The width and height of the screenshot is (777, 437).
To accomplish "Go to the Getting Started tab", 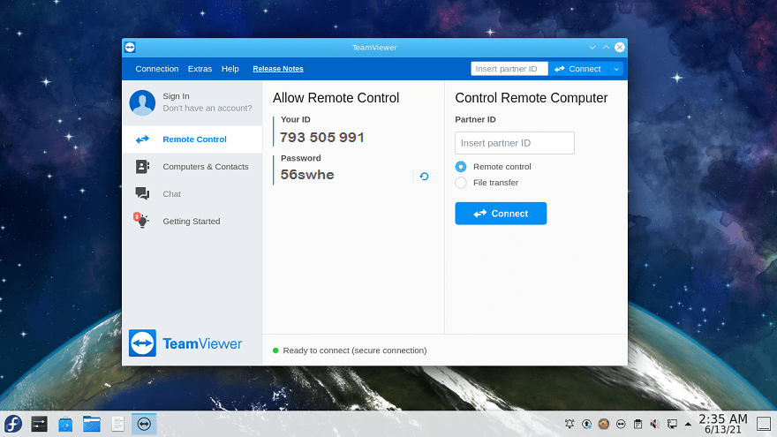I will [192, 221].
